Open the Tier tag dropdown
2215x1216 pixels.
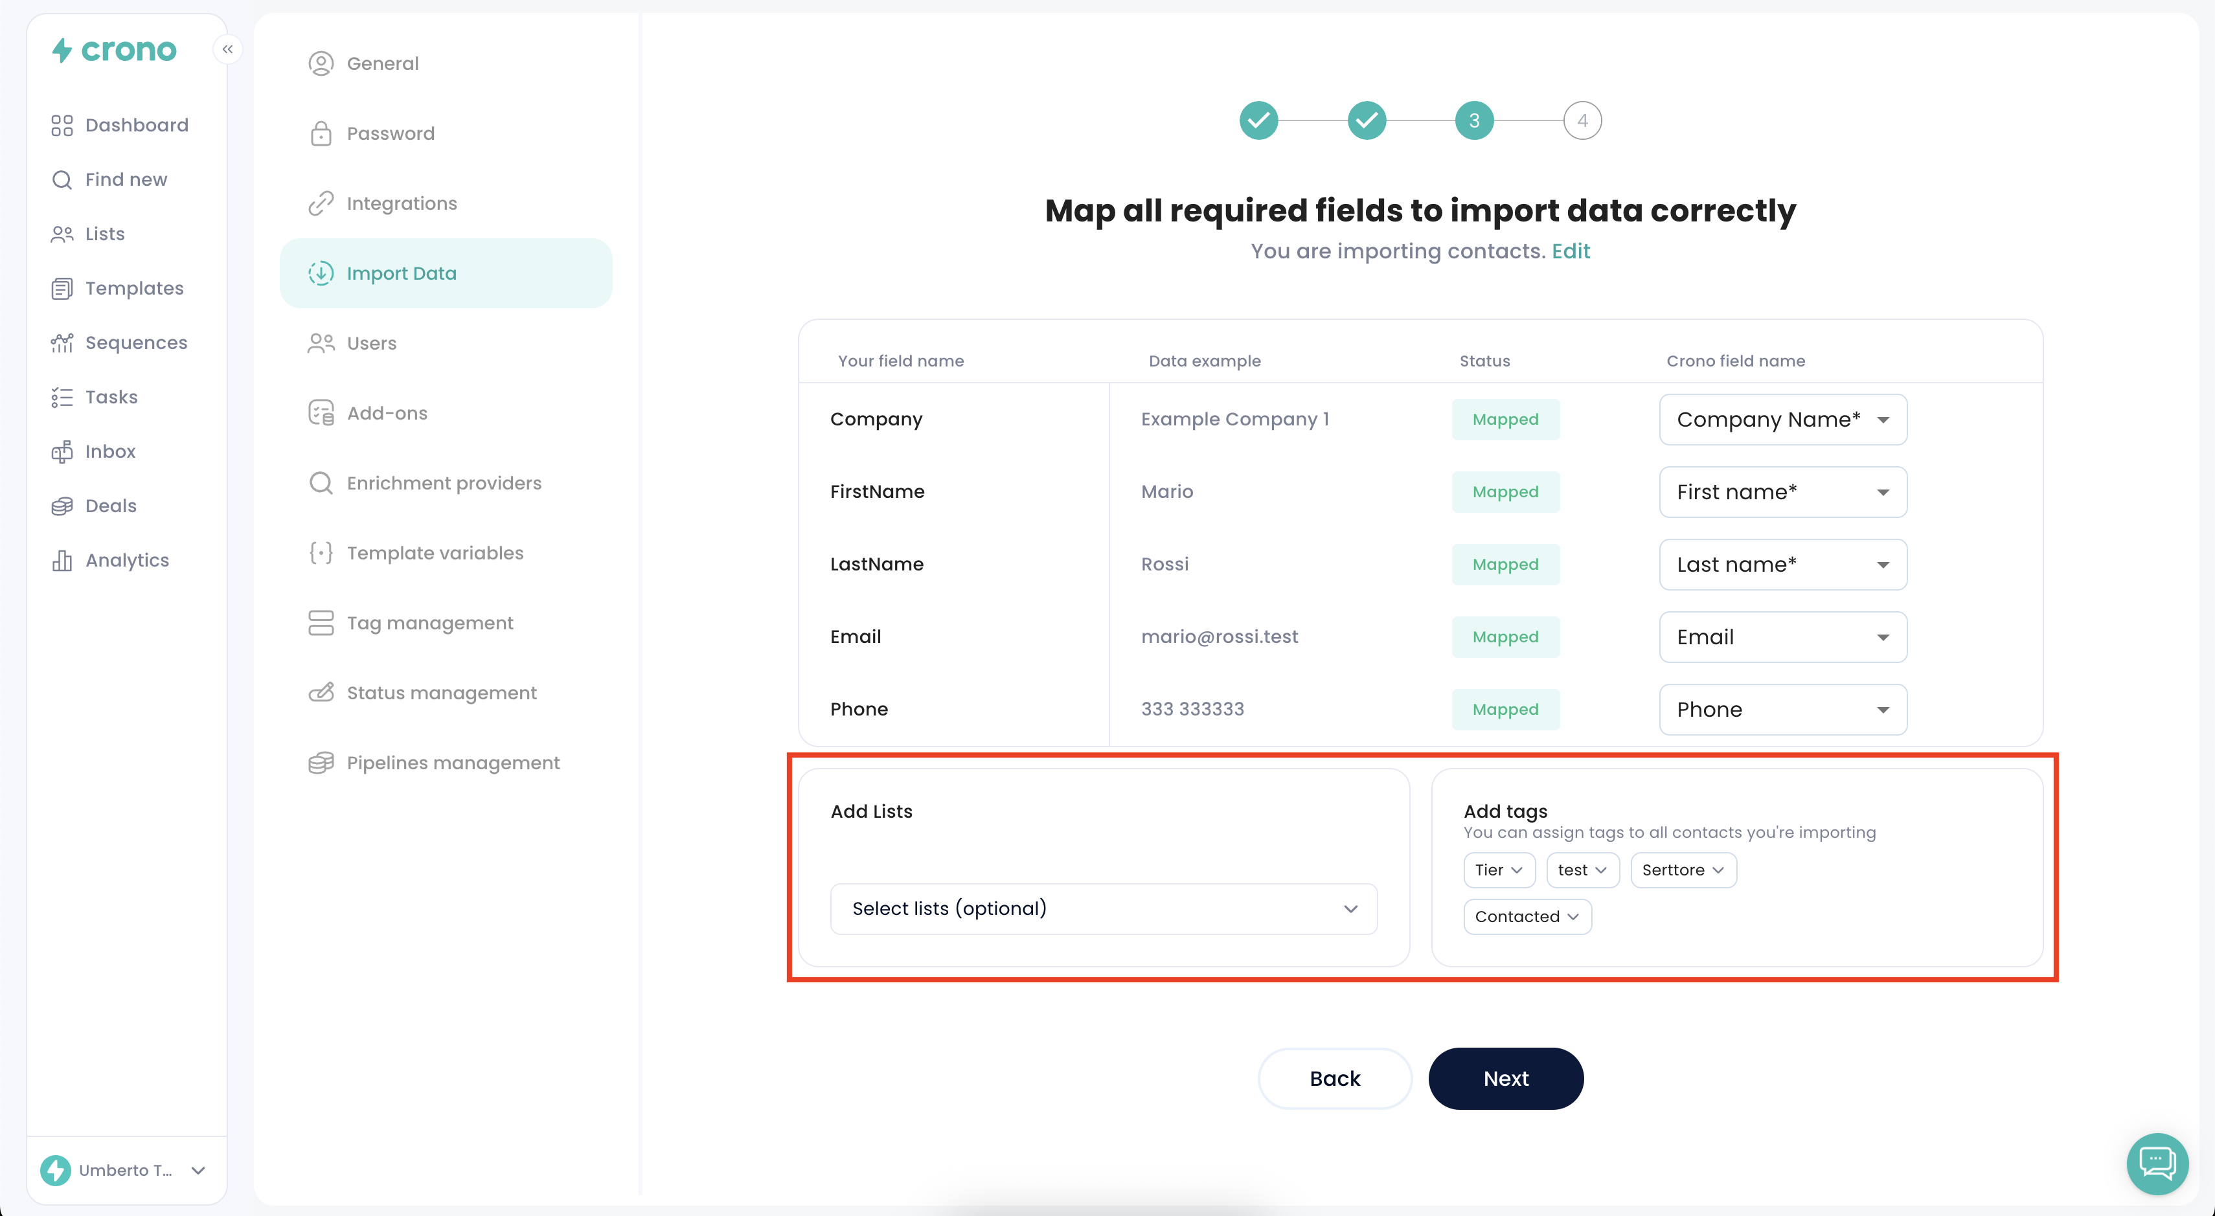1499,870
